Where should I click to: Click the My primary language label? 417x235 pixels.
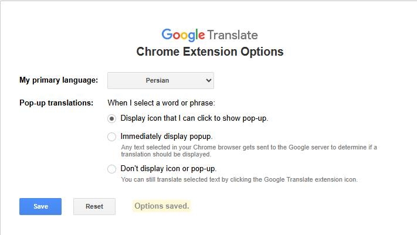pos(59,80)
